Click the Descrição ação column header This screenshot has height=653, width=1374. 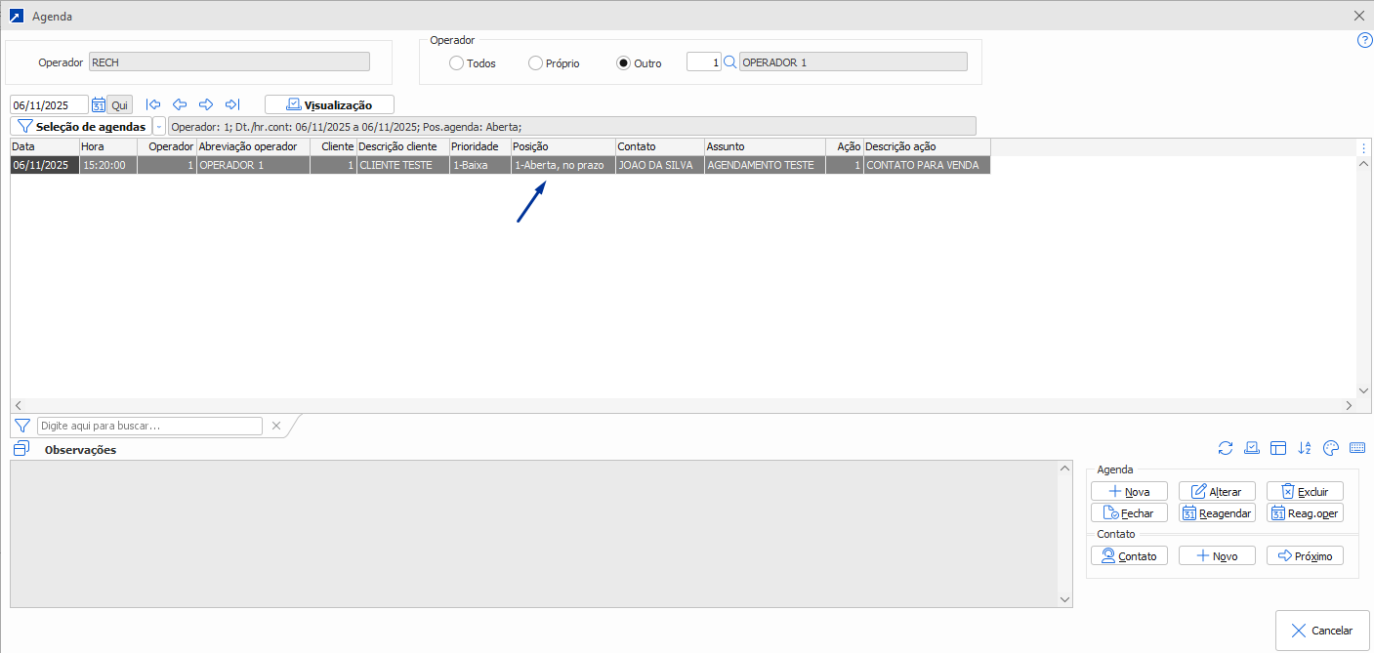point(927,146)
